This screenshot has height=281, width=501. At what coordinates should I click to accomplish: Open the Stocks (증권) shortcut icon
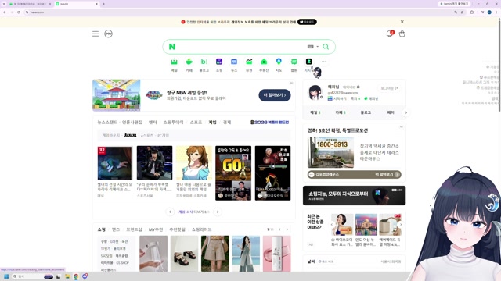[249, 62]
